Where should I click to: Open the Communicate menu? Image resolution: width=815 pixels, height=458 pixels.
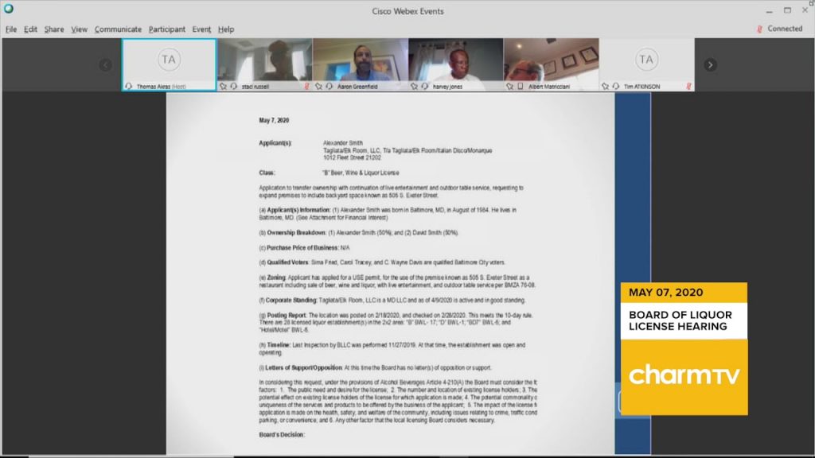pos(118,29)
